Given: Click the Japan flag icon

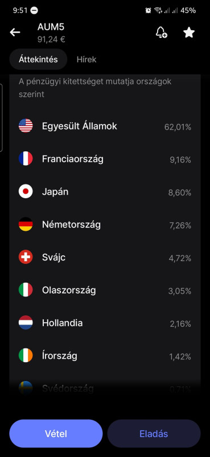Looking at the screenshot, I should [26, 191].
